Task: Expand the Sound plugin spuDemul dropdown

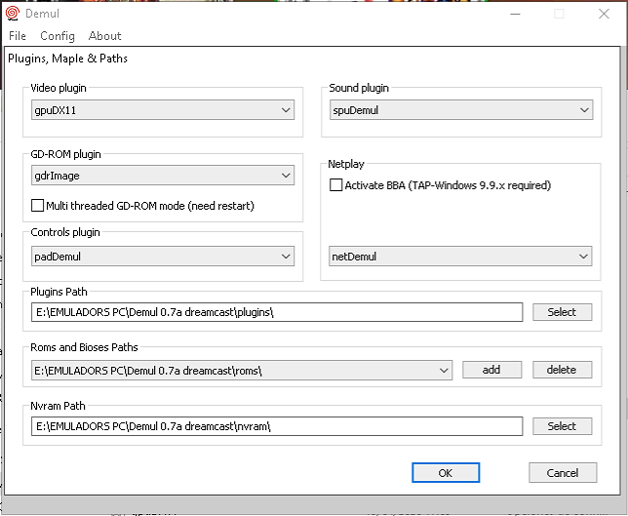Action: (461, 110)
